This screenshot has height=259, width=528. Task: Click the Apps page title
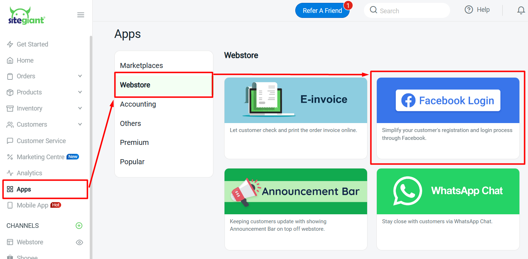128,34
